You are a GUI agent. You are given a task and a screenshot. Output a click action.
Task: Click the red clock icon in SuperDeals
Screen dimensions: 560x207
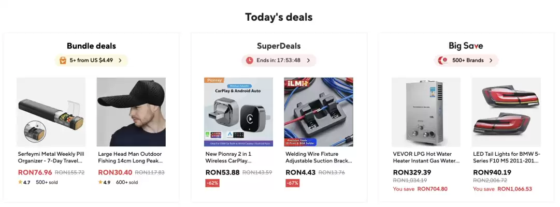click(x=250, y=61)
